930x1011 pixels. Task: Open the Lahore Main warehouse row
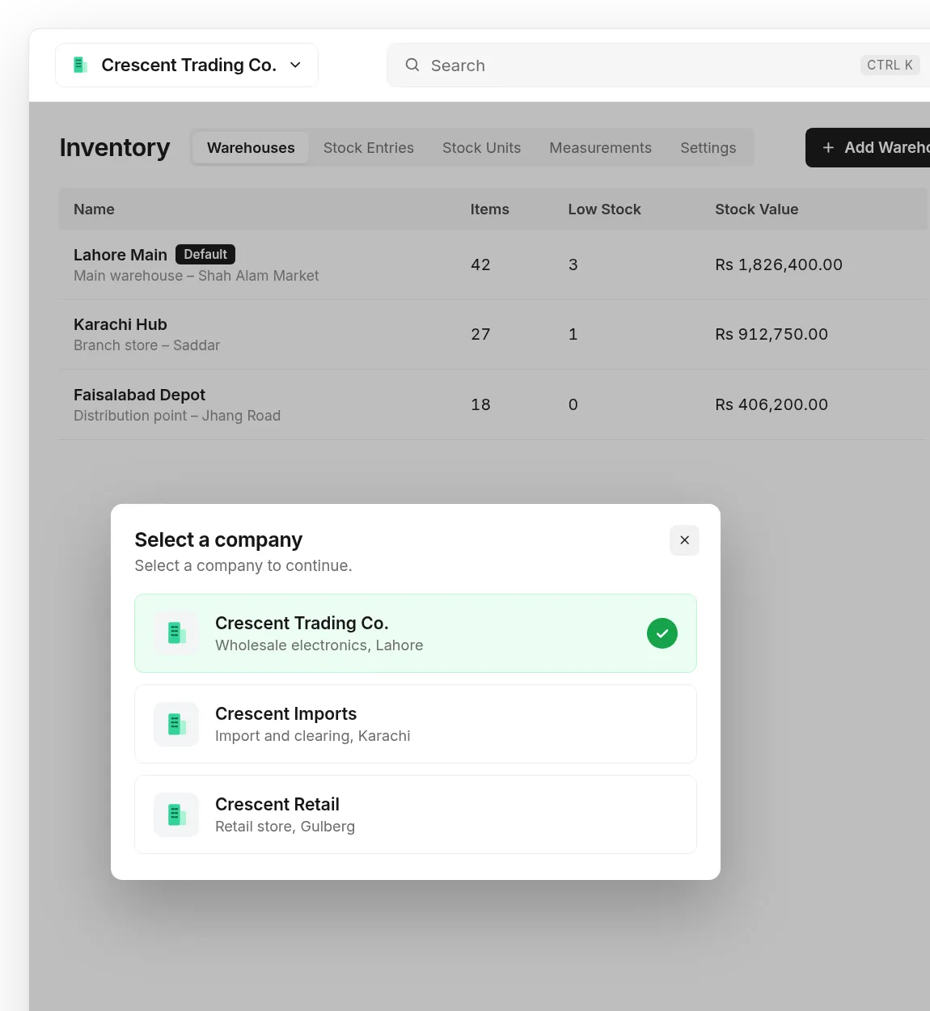[492, 264]
